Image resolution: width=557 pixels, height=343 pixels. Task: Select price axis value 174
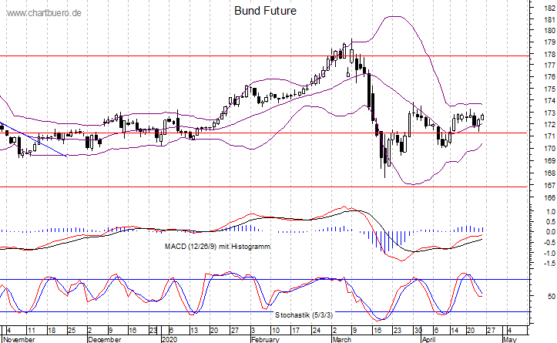click(x=549, y=101)
